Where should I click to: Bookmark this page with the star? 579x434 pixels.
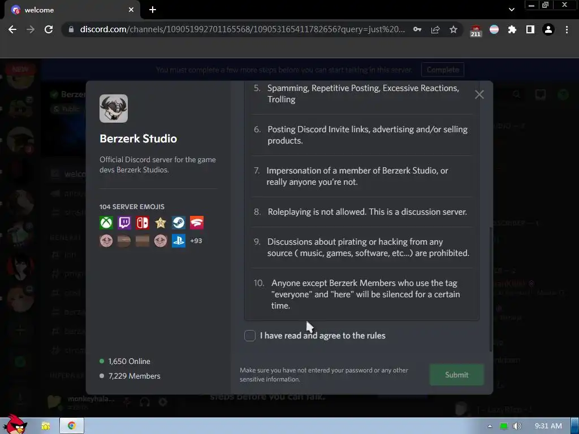[x=453, y=29]
